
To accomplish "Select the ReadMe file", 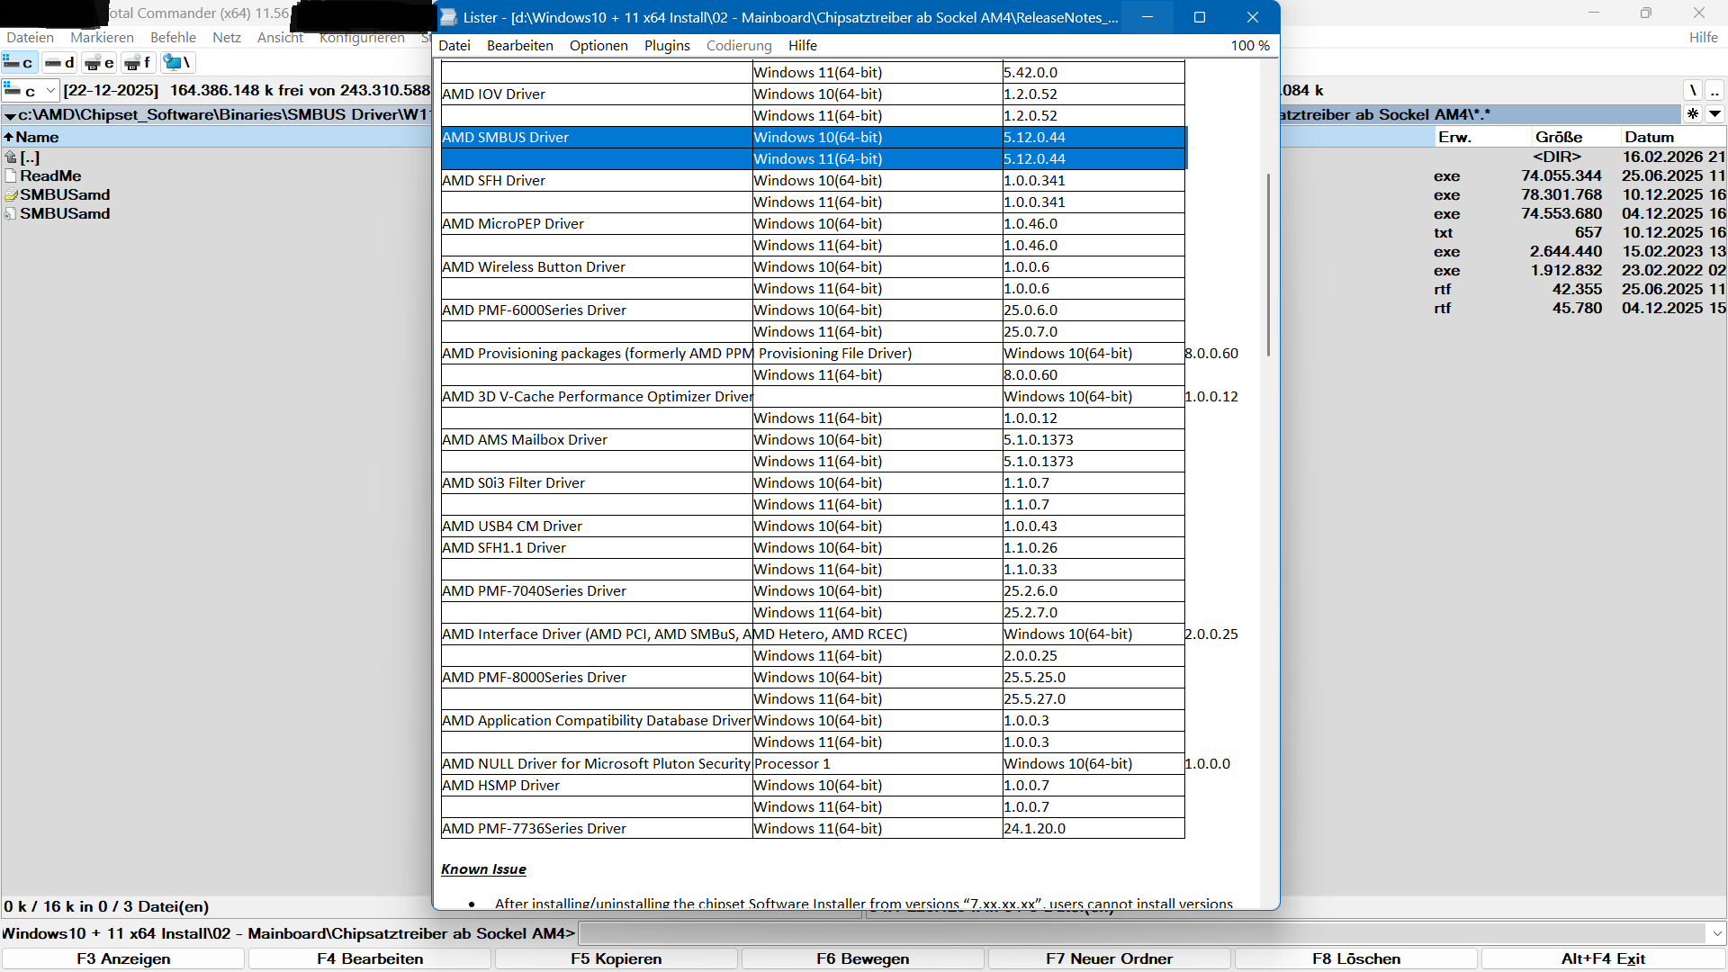I will [50, 175].
